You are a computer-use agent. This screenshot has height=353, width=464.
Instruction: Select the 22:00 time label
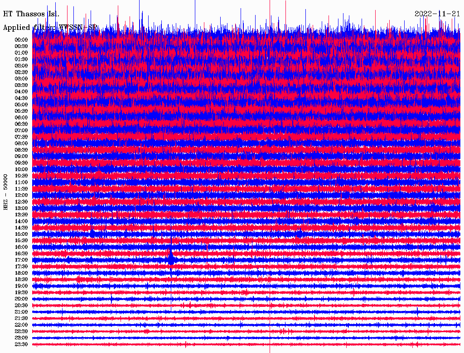click(21, 325)
